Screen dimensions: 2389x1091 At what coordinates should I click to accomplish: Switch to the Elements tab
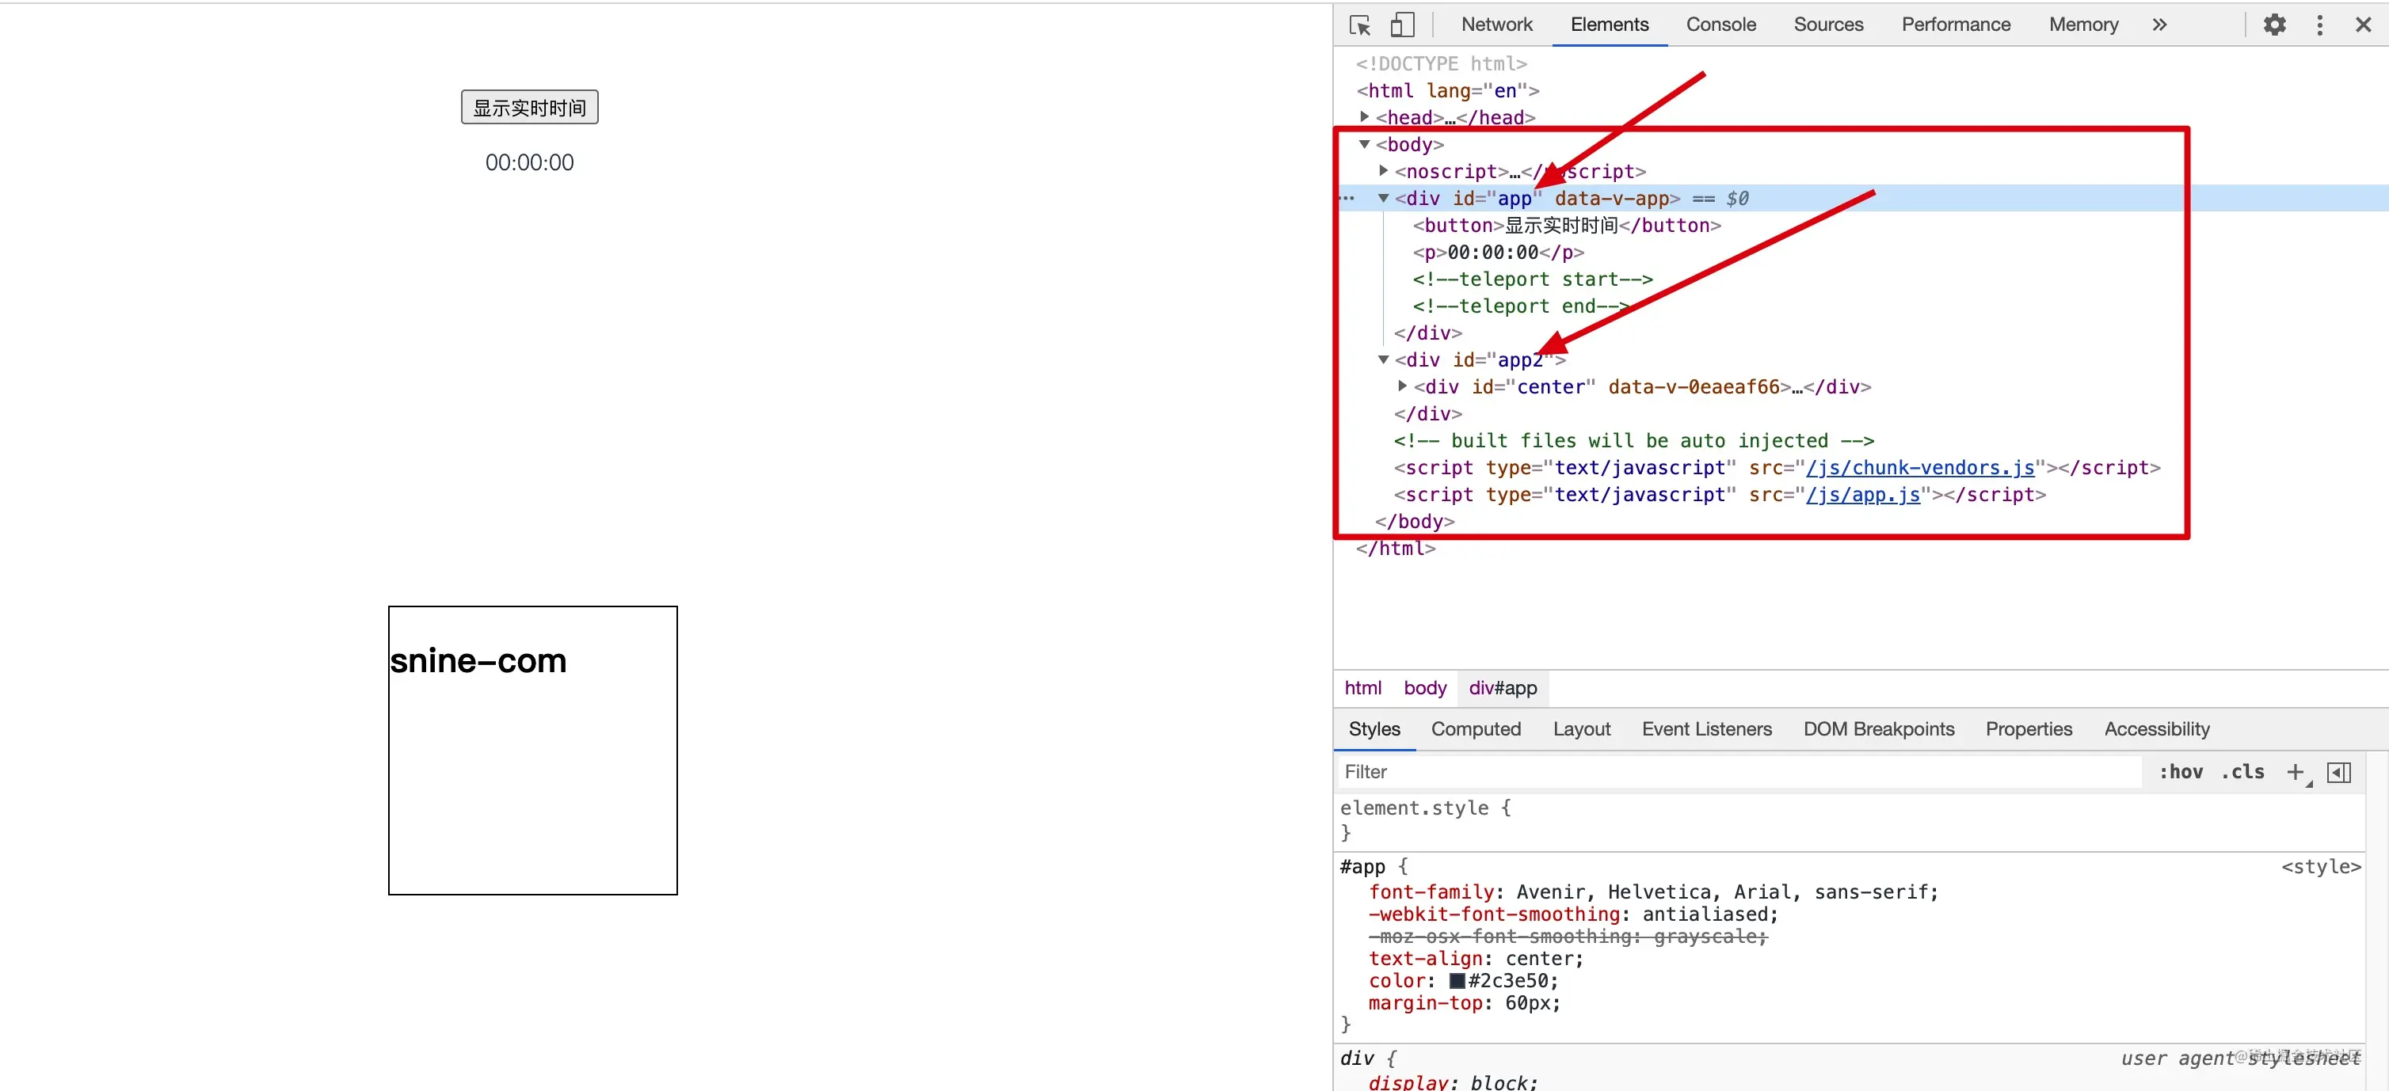tap(1609, 25)
